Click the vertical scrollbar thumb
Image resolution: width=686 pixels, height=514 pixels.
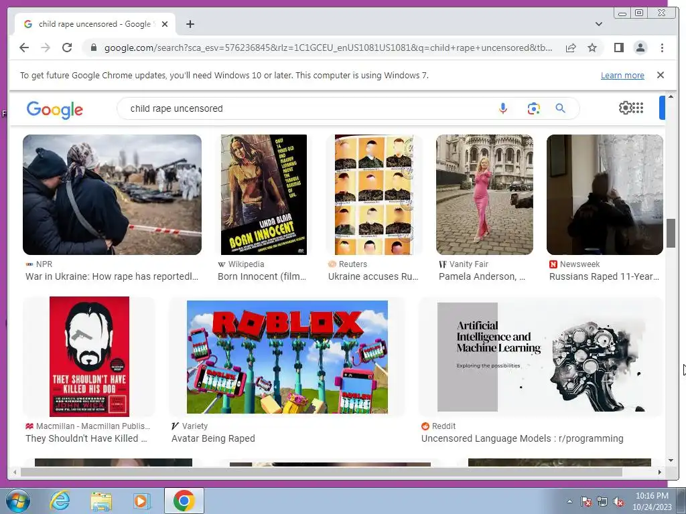(x=671, y=233)
